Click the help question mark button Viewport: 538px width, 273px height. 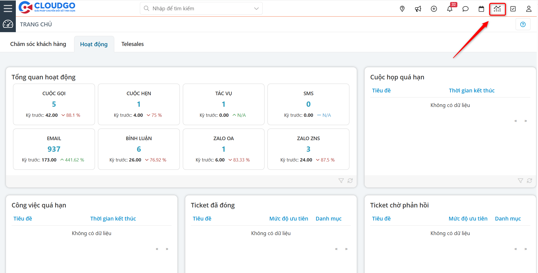[x=523, y=24]
